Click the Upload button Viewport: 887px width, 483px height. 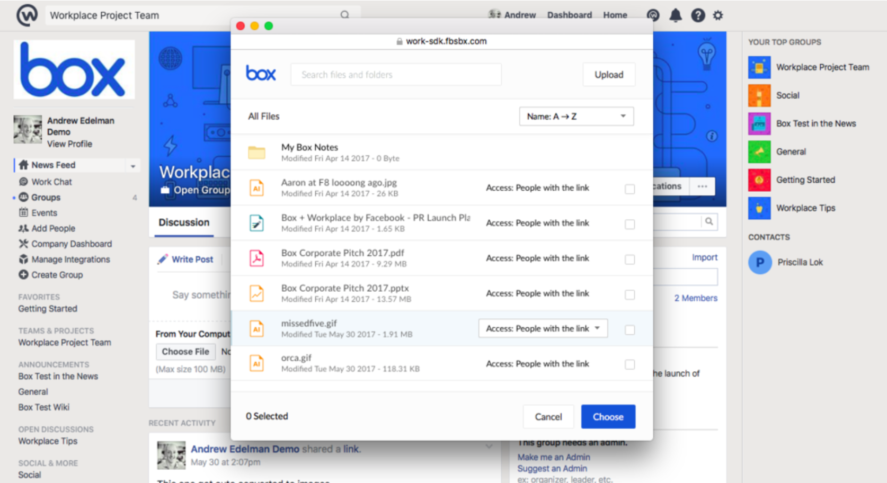click(608, 75)
